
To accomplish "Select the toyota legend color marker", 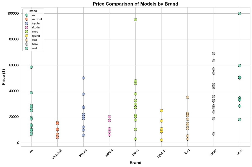I will [26, 23].
